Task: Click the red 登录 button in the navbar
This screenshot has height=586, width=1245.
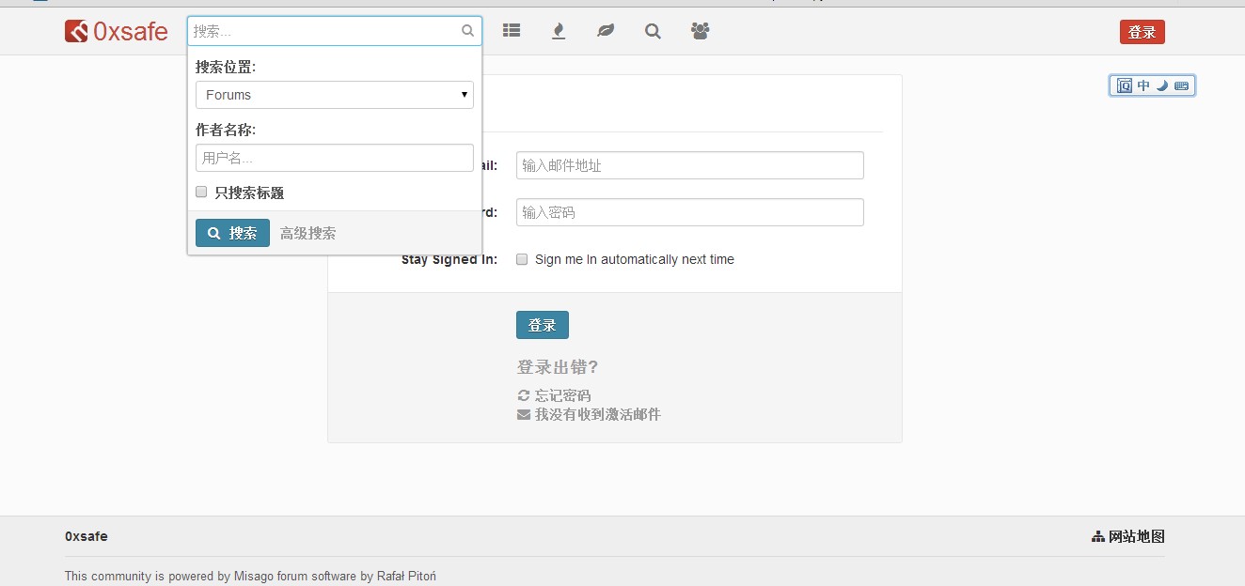Action: click(1142, 32)
